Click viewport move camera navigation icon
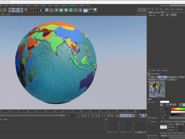The width and height of the screenshot is (185, 139). (x=137, y=14)
